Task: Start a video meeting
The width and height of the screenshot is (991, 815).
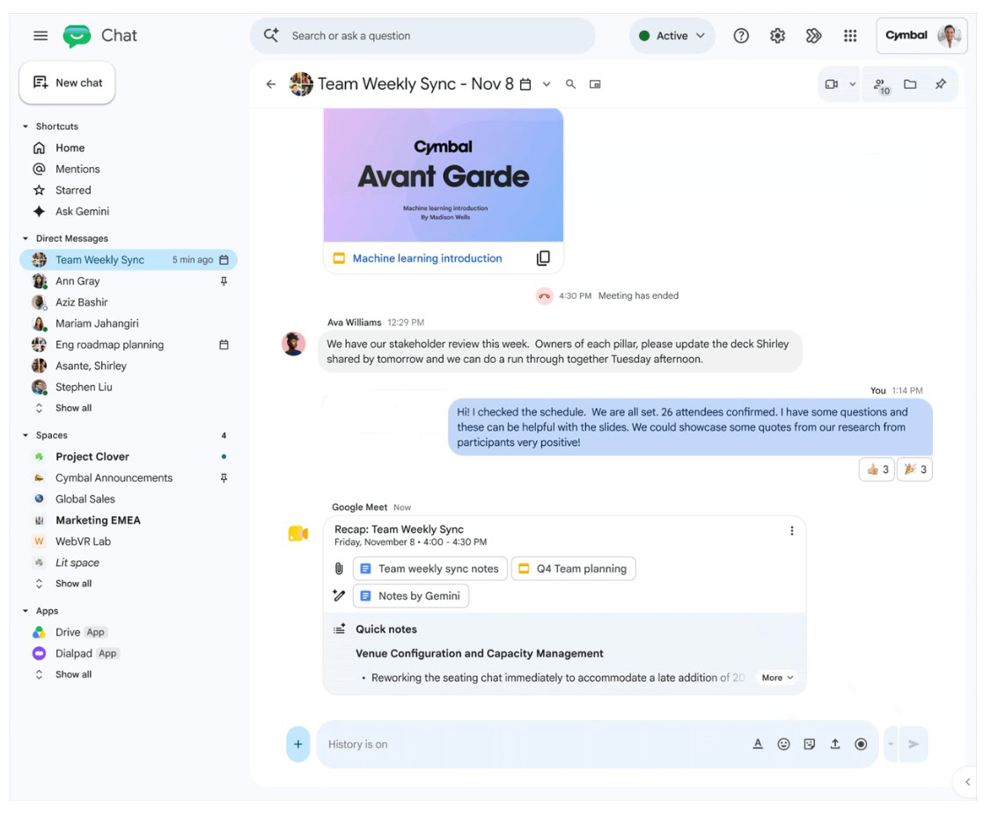Action: 832,84
